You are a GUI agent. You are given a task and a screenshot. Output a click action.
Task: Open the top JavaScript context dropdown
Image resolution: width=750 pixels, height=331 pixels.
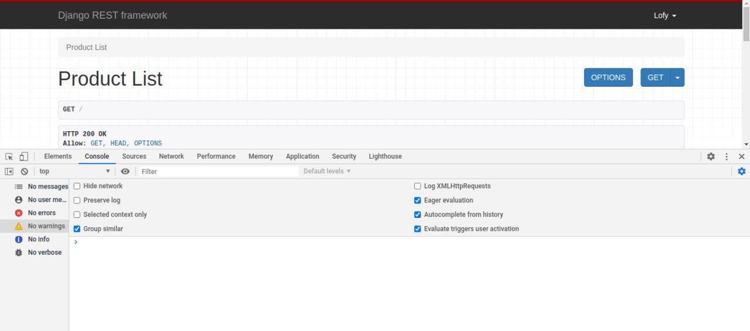click(74, 172)
